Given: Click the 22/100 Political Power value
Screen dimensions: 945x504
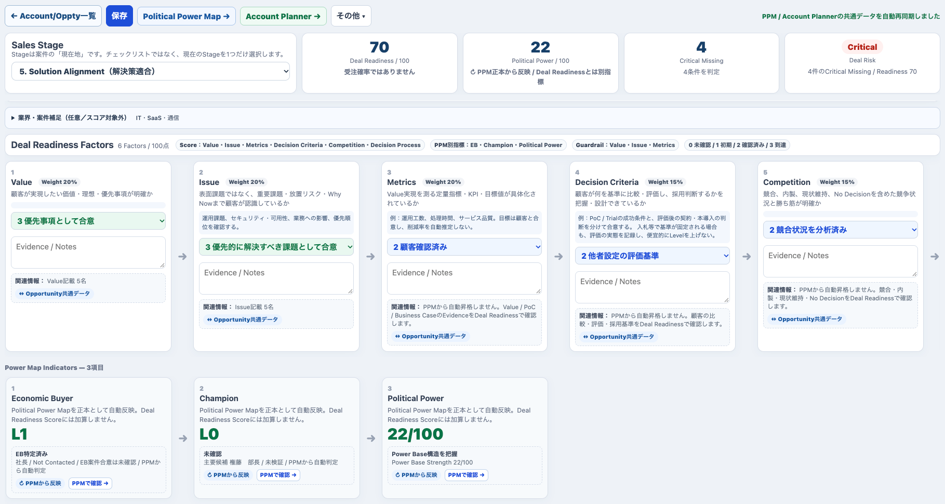Looking at the screenshot, I should coord(416,434).
